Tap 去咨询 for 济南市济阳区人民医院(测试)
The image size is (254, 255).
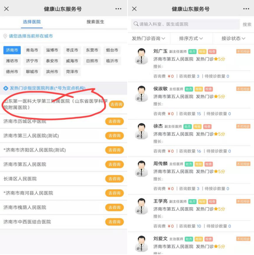tap(115, 150)
